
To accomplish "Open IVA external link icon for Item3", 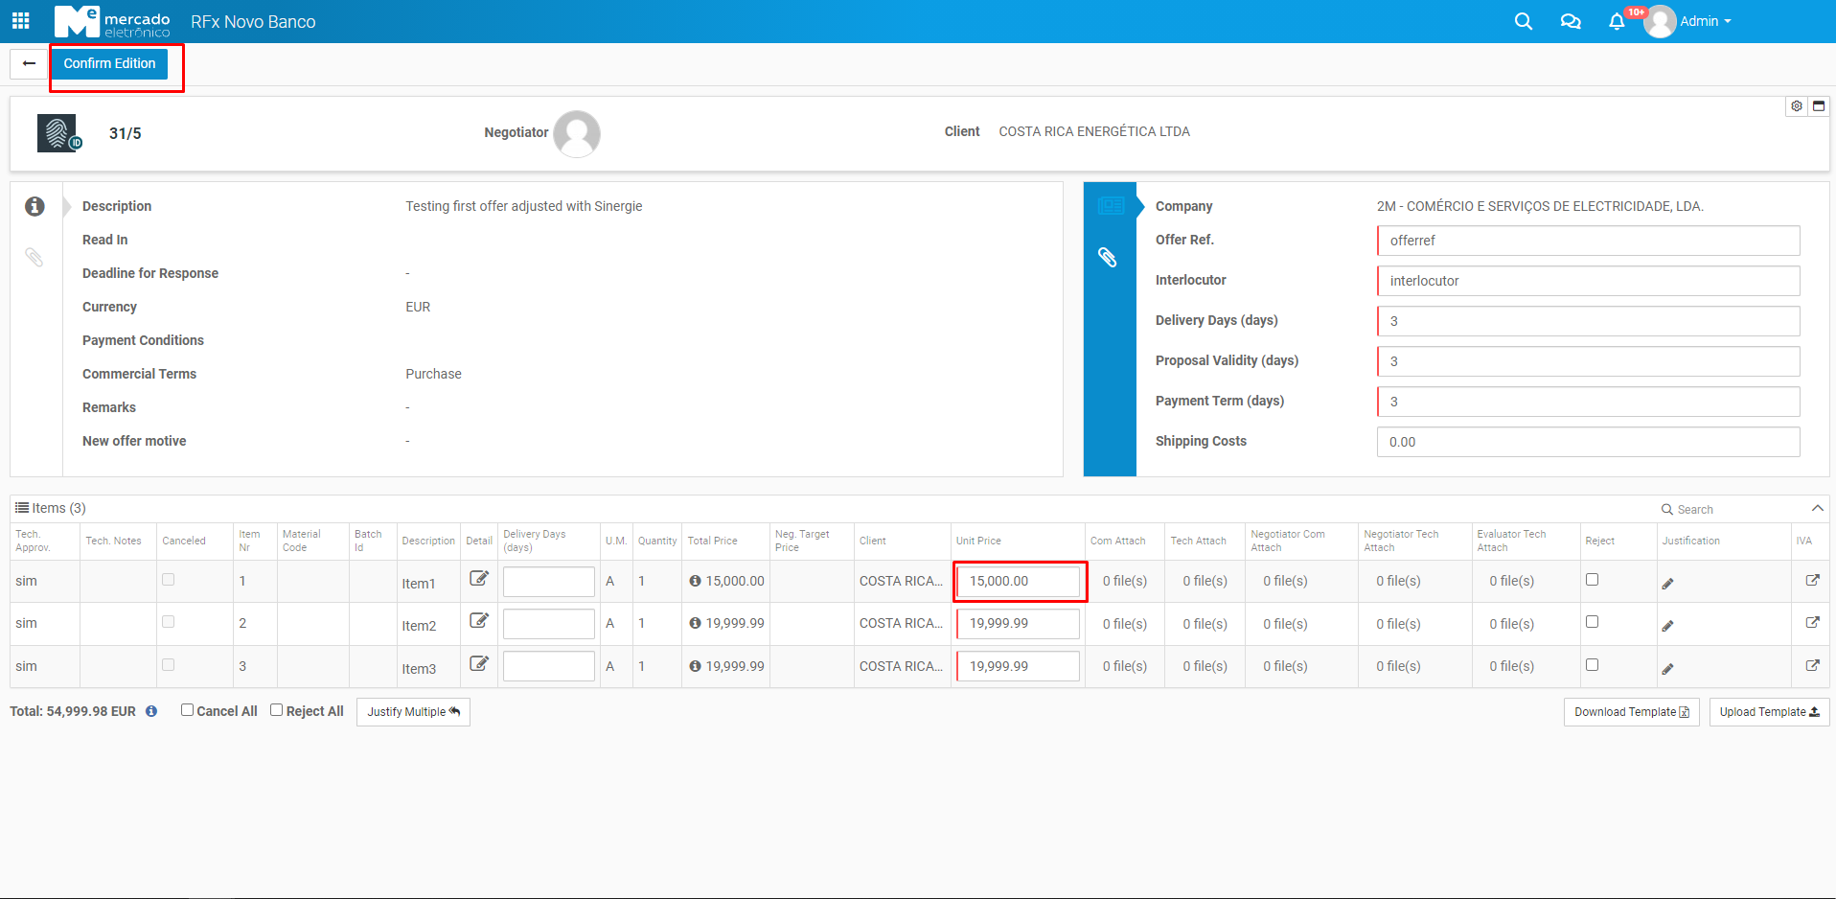I will point(1812,665).
